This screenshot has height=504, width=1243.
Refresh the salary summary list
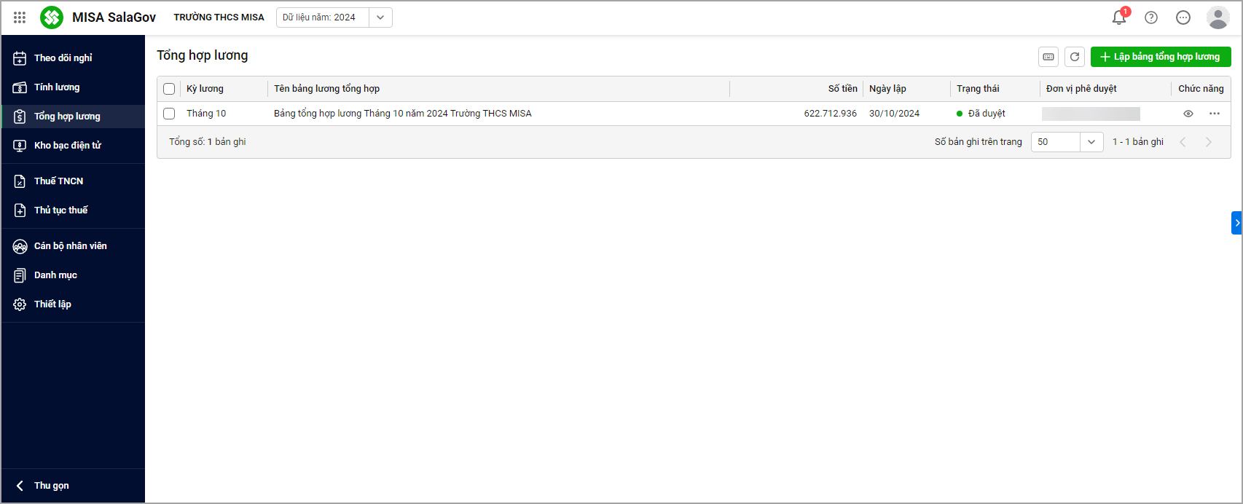[x=1075, y=57]
